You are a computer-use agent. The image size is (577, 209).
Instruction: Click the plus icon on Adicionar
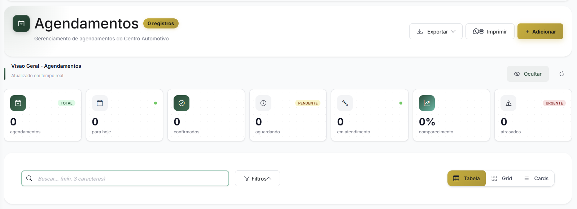click(527, 31)
